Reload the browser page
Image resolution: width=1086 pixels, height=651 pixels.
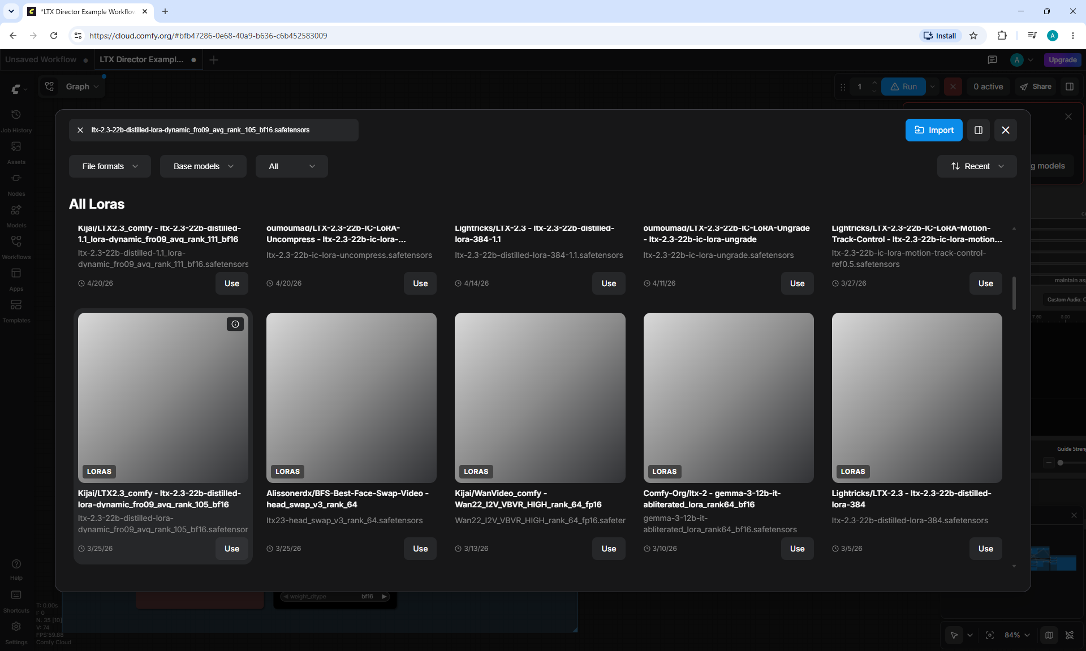click(x=54, y=36)
